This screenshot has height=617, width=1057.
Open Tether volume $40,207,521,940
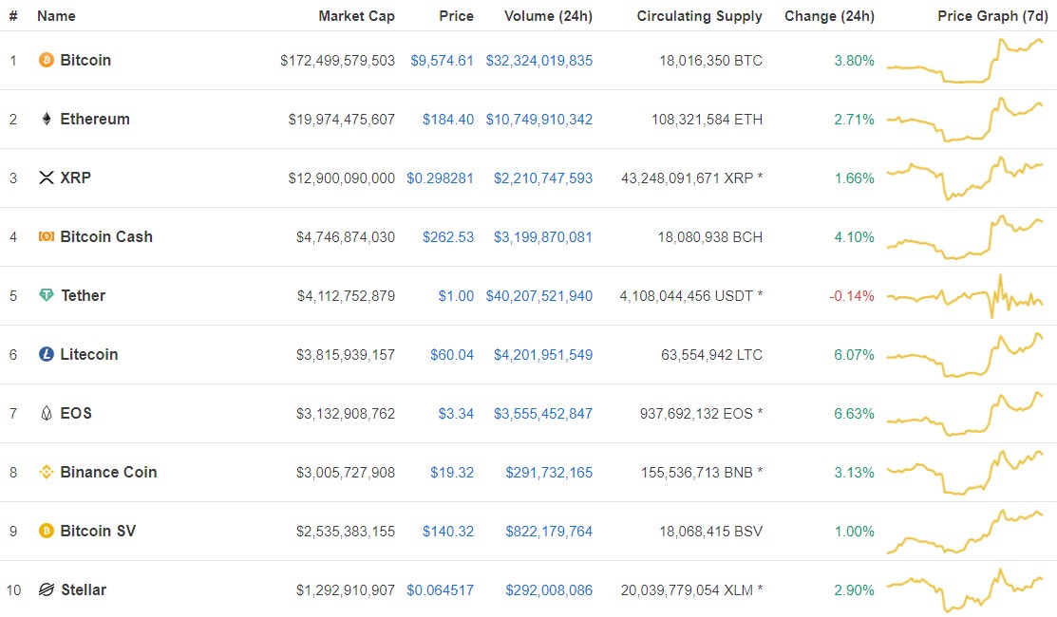(539, 296)
